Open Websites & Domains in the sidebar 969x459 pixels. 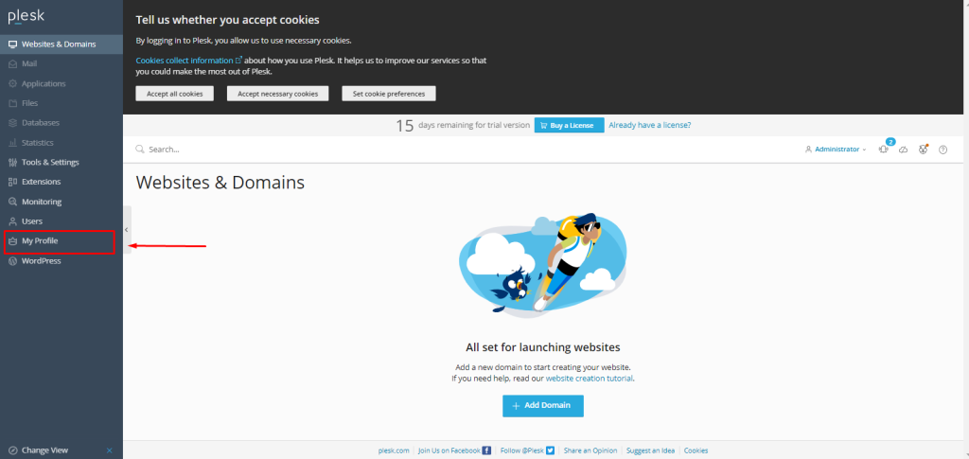62,44
